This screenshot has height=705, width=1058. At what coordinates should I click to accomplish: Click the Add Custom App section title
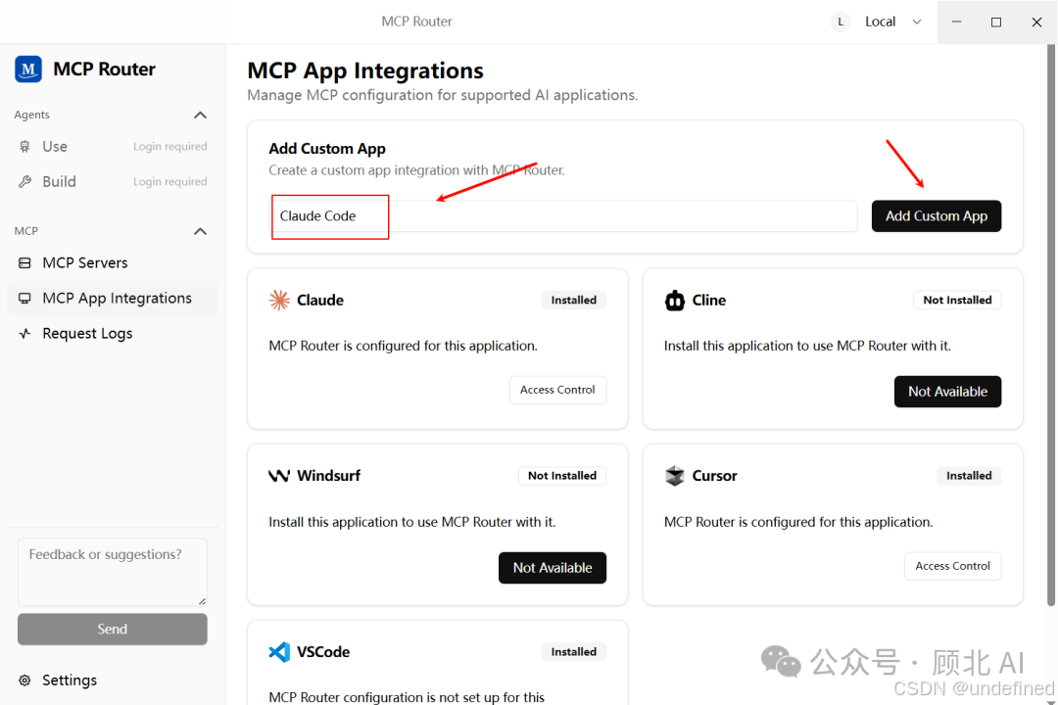click(x=327, y=149)
